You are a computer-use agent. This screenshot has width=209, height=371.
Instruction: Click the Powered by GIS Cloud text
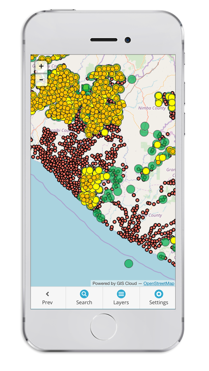tap(114, 284)
